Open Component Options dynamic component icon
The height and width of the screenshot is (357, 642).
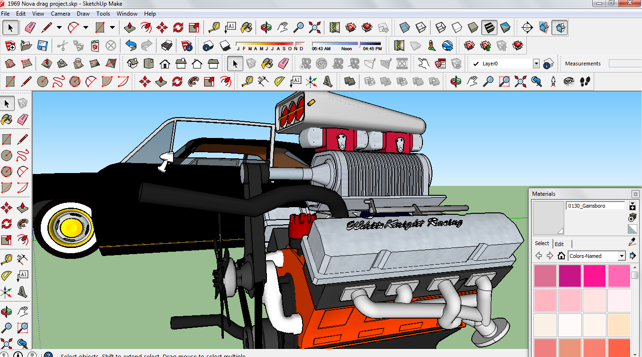(x=440, y=63)
